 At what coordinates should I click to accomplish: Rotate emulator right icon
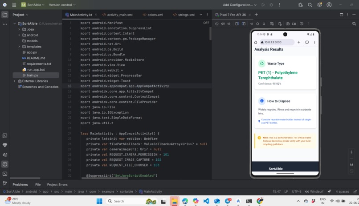244,24
